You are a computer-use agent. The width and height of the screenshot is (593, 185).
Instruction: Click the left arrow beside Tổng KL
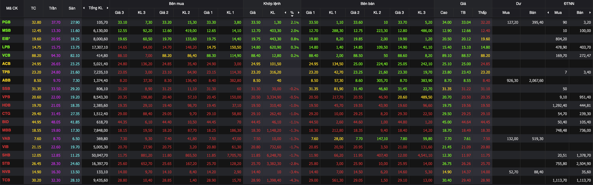pyautogui.click(x=84, y=8)
